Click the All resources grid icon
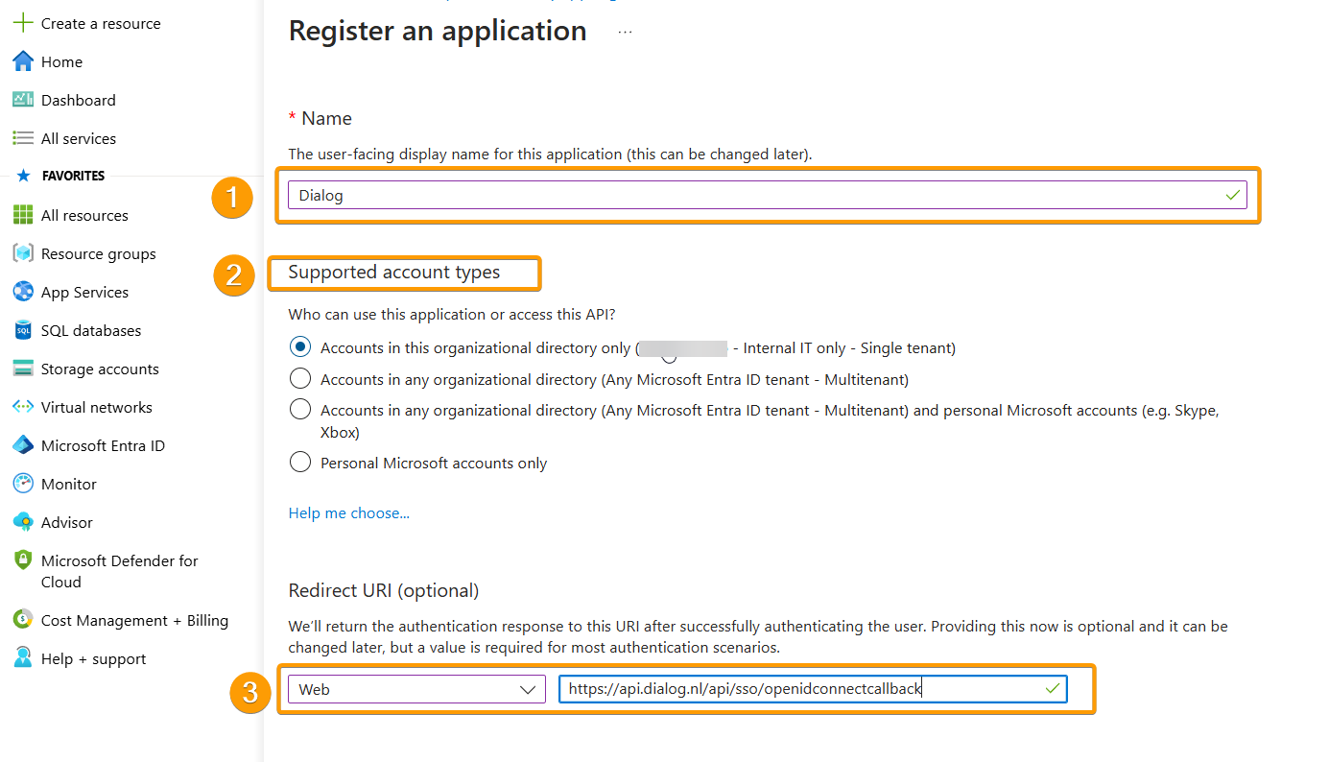Viewport: 1329px width, 762px height. click(x=23, y=215)
